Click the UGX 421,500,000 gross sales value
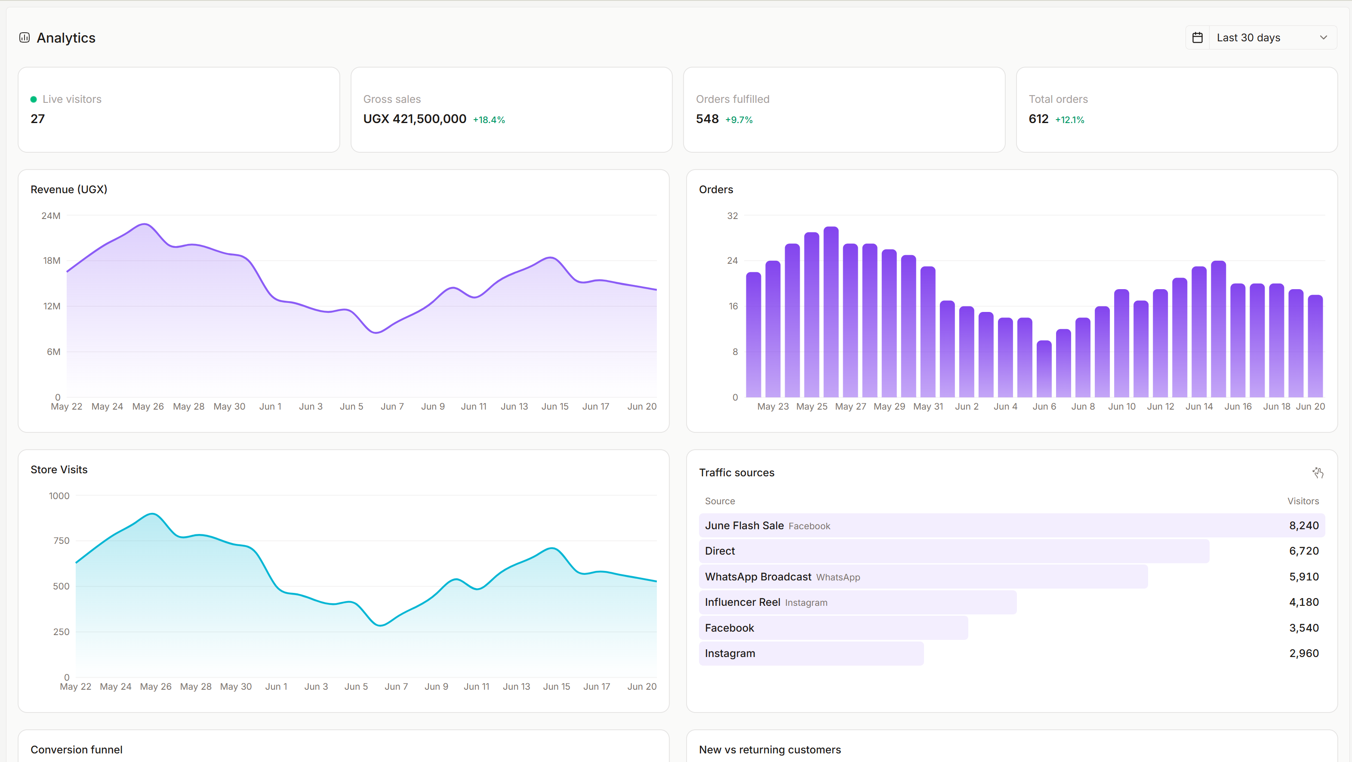Screen dimensions: 1352x762 tap(415, 119)
